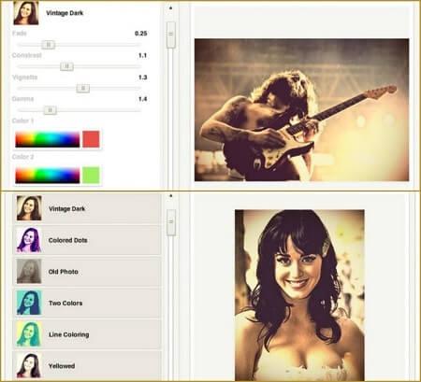Click the Color 2 label
421x382 pixels.
(x=22, y=157)
